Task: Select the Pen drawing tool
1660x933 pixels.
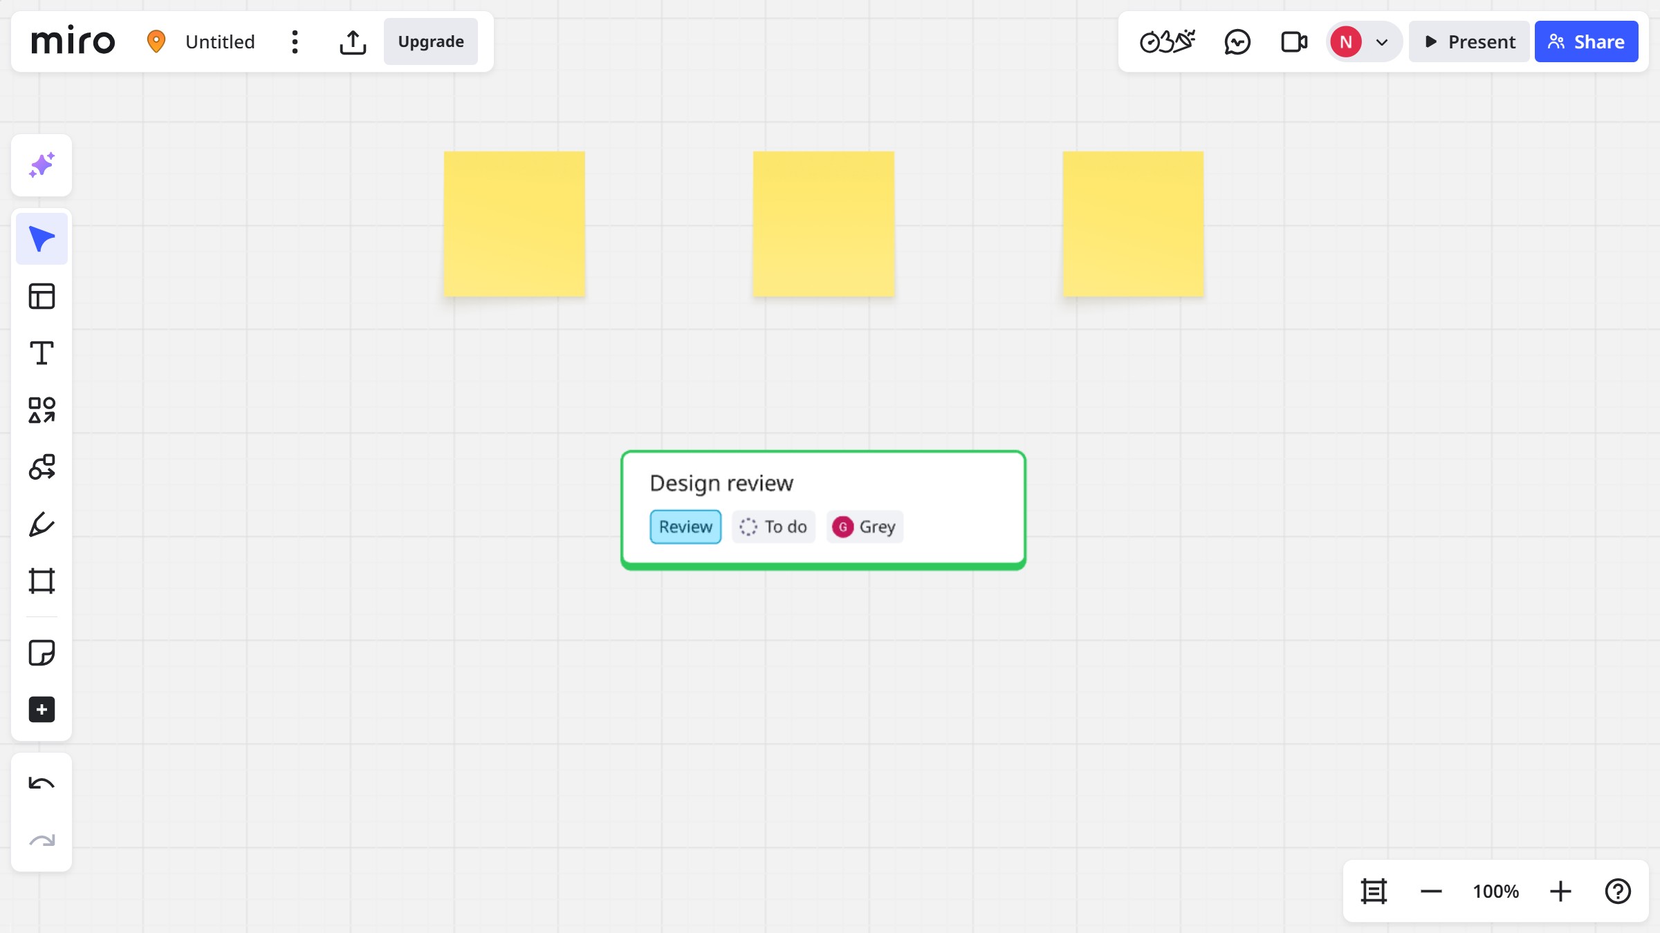Action: (x=41, y=523)
